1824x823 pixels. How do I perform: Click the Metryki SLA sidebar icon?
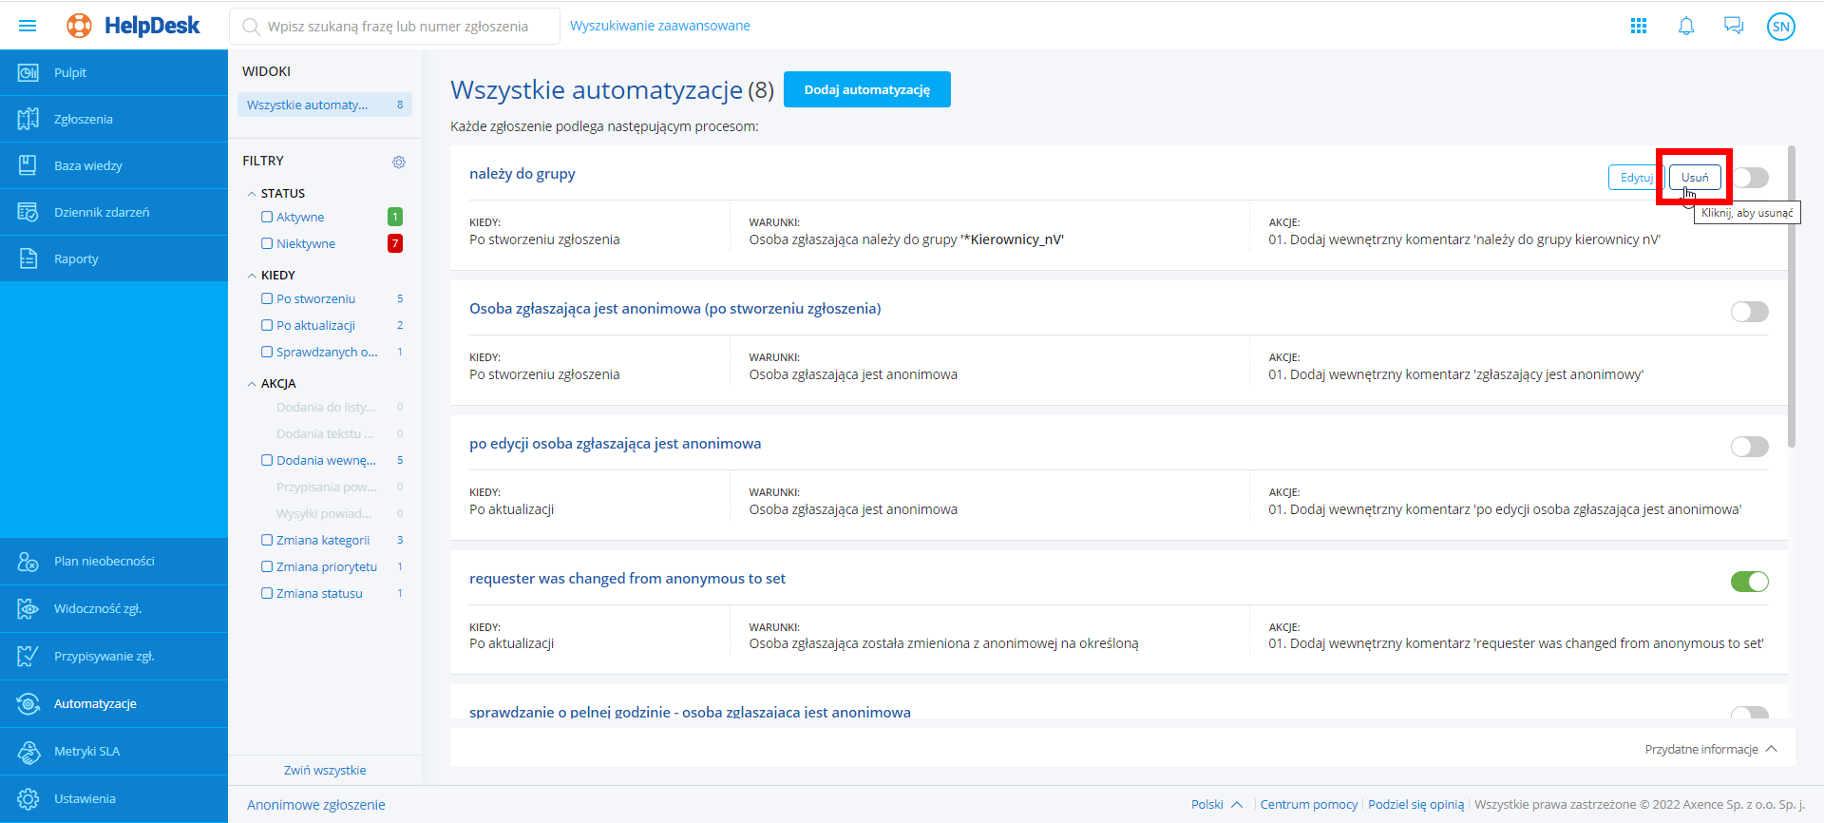[28, 752]
